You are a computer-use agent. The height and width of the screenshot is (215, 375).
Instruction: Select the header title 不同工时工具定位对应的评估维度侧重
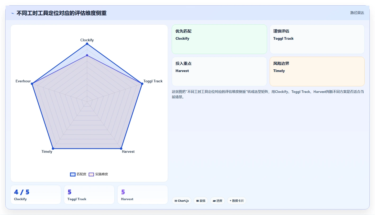(x=61, y=13)
